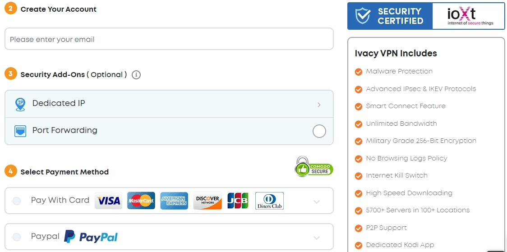This screenshot has height=252, width=507.
Task: Select the Pay With Card radio button
Action: pos(17,201)
